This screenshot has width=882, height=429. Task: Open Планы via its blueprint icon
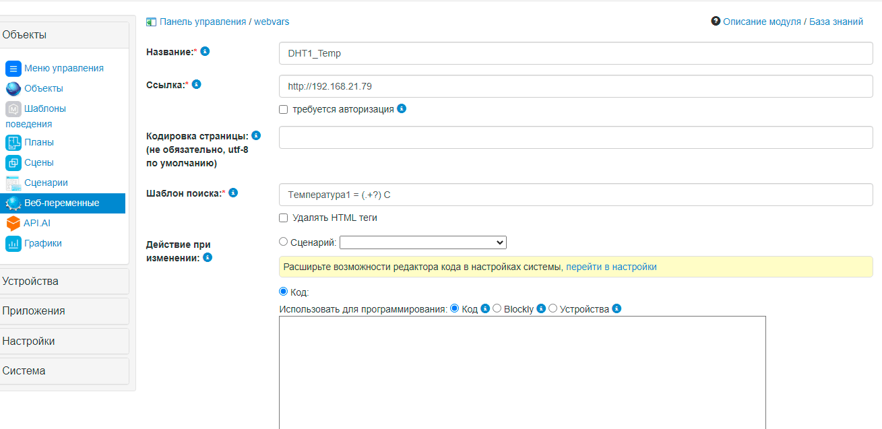(x=13, y=143)
